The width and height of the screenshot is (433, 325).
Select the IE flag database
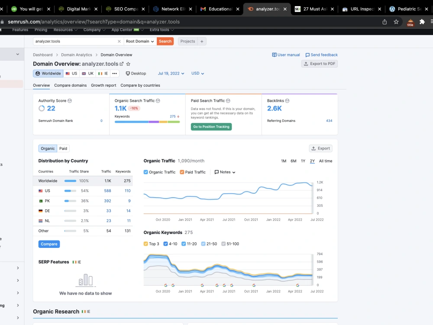click(x=103, y=74)
